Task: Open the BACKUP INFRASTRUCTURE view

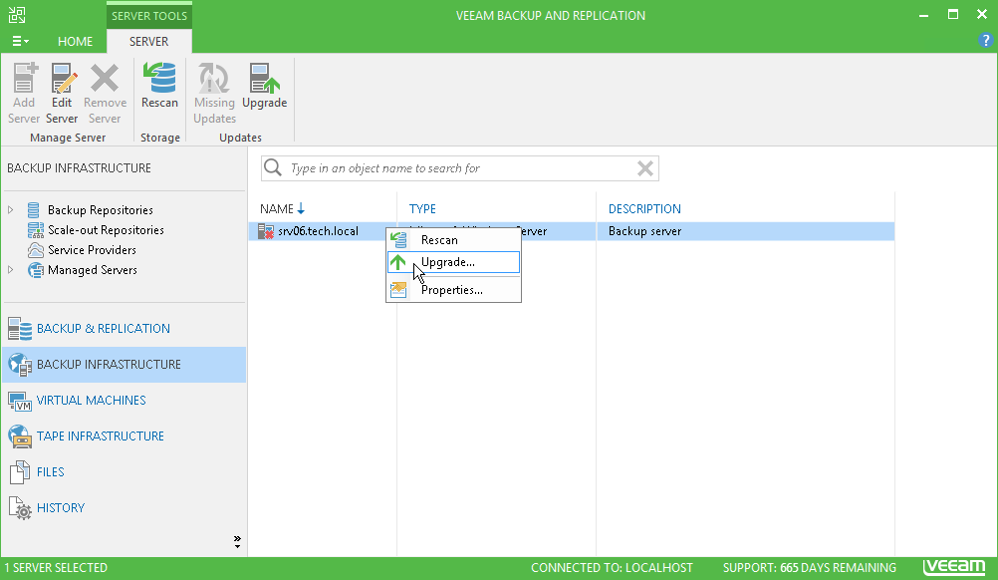Action: click(x=125, y=364)
